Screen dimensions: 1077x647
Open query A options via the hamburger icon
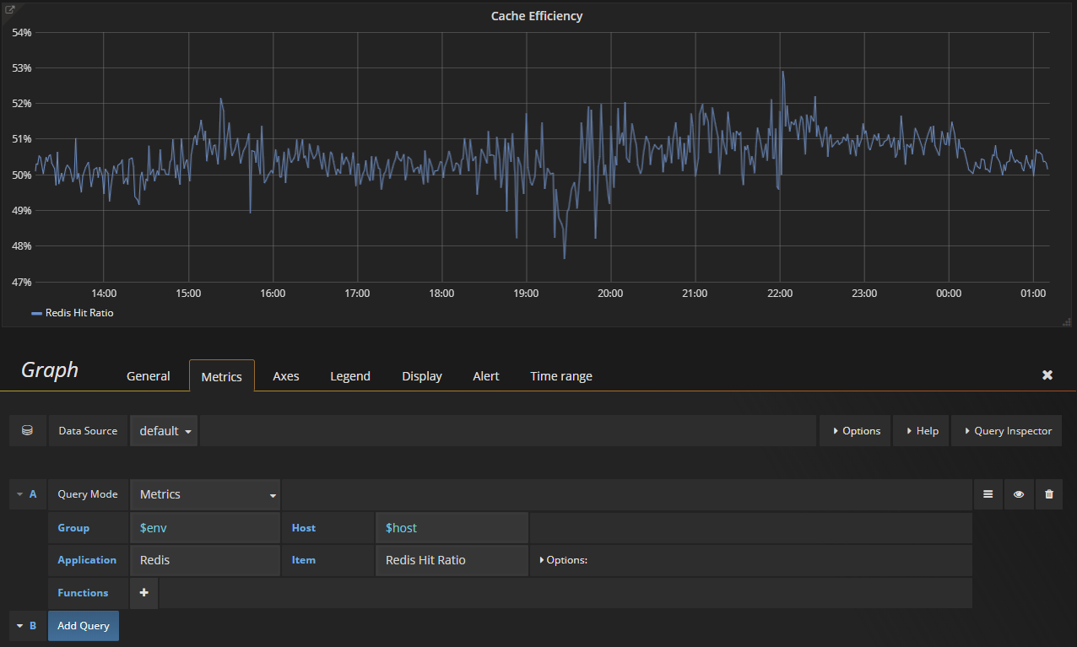point(988,493)
